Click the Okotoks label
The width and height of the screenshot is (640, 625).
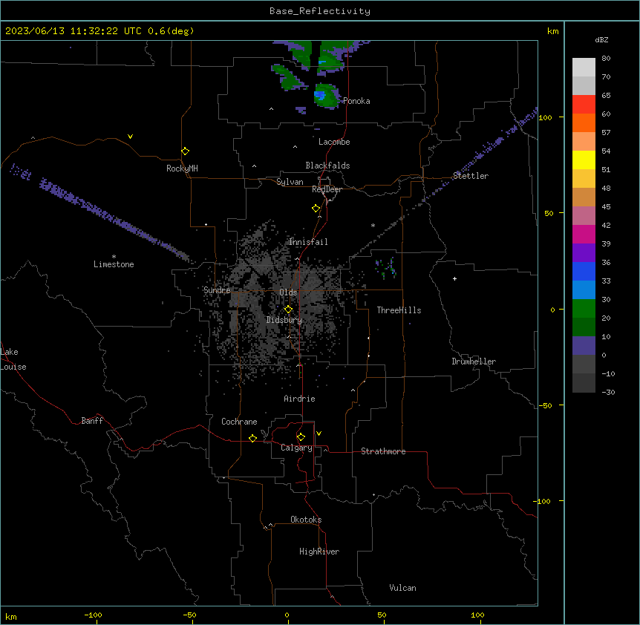coord(306,520)
